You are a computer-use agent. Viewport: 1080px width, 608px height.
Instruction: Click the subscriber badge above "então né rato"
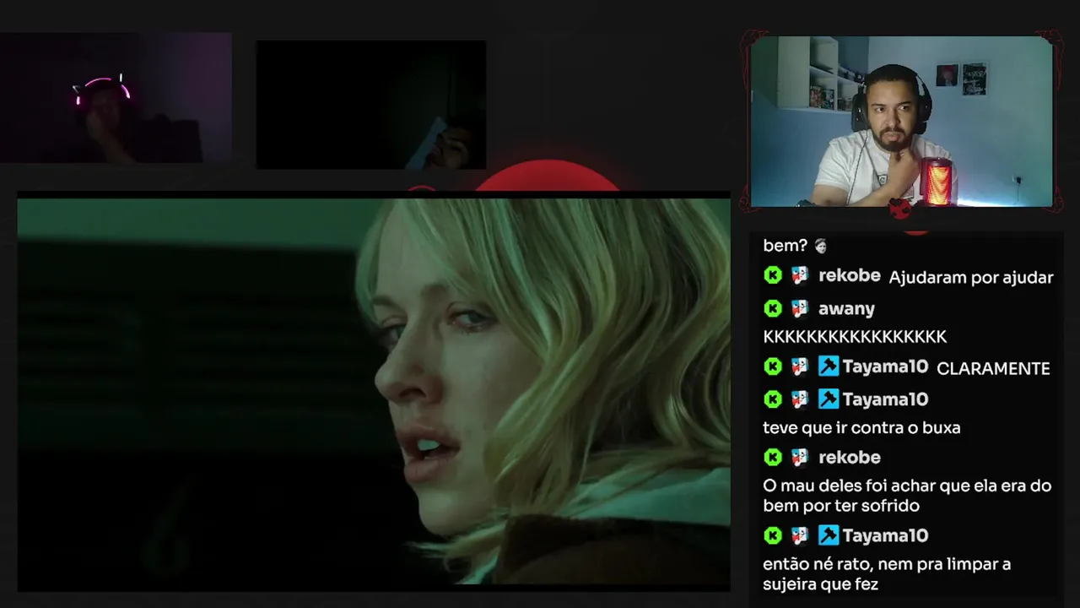click(800, 535)
